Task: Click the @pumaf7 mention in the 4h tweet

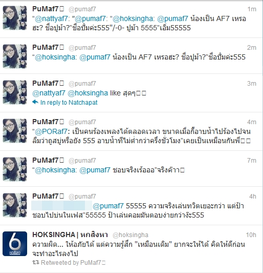Action: tap(108, 206)
